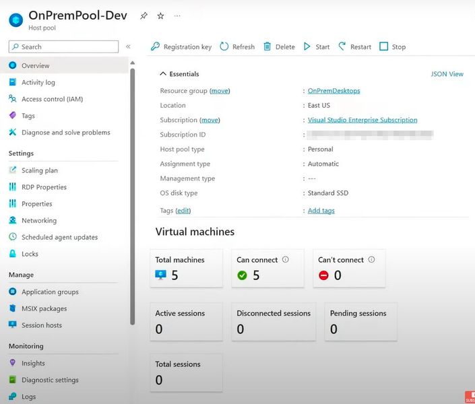475x404 pixels.
Task: Click the Insights lightbulb icon
Action: (x=12, y=362)
